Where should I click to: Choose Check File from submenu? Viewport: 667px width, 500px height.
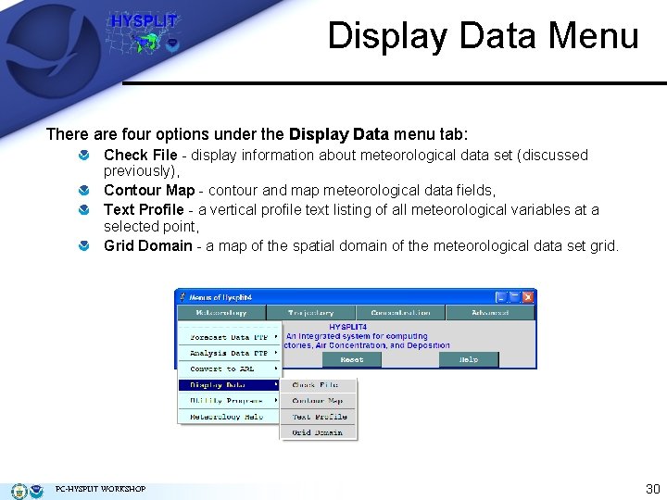pyautogui.click(x=318, y=385)
